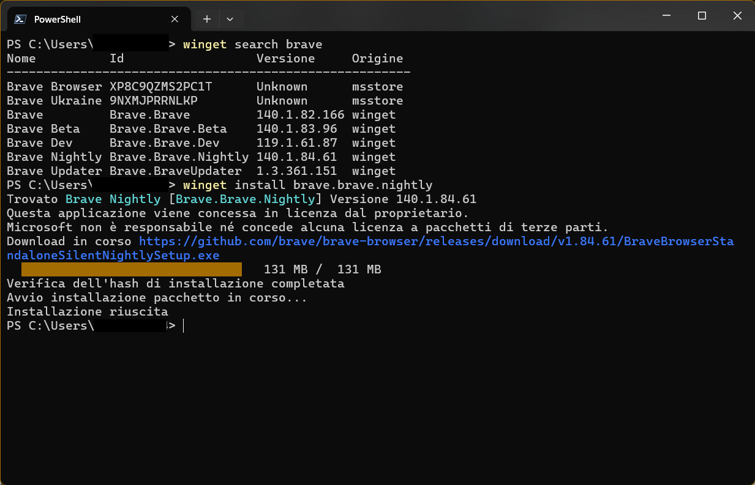Click the orange download progress bar
This screenshot has height=485, width=755.
pyautogui.click(x=132, y=270)
